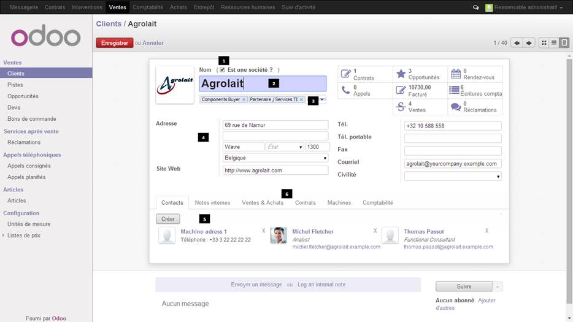Click the Suivre button

tap(464, 286)
